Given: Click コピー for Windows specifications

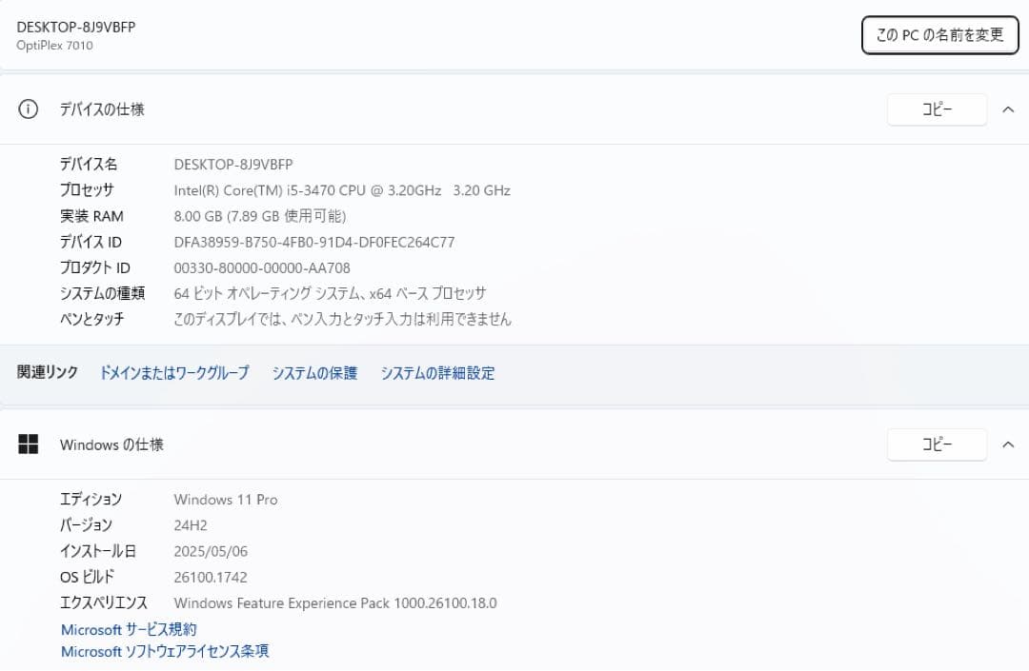Looking at the screenshot, I should [x=937, y=444].
